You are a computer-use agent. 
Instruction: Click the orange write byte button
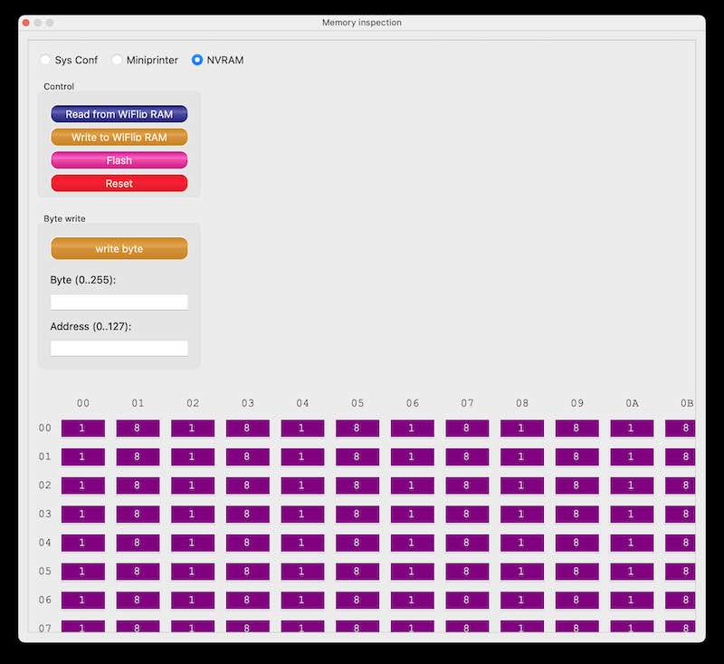[x=119, y=248]
